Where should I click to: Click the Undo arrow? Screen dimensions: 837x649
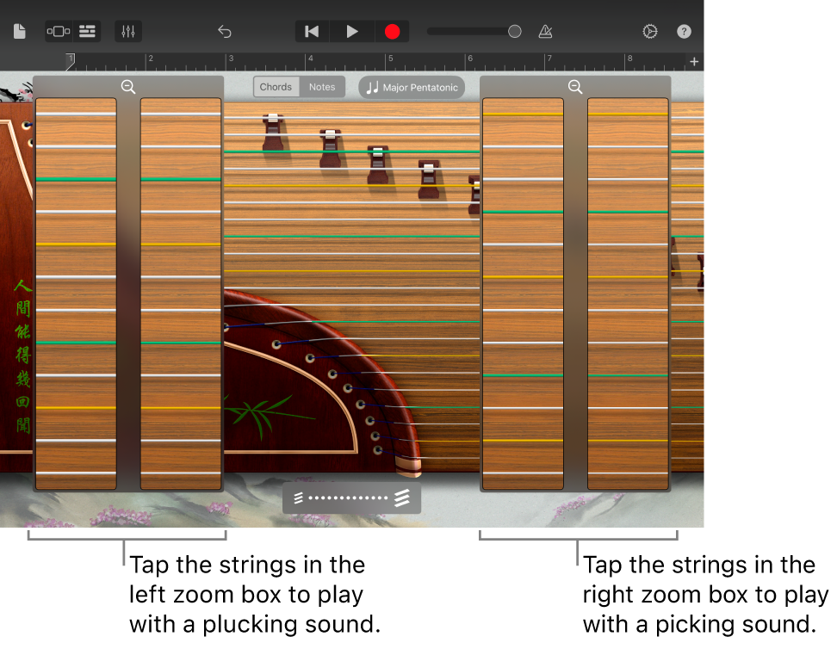tap(225, 31)
